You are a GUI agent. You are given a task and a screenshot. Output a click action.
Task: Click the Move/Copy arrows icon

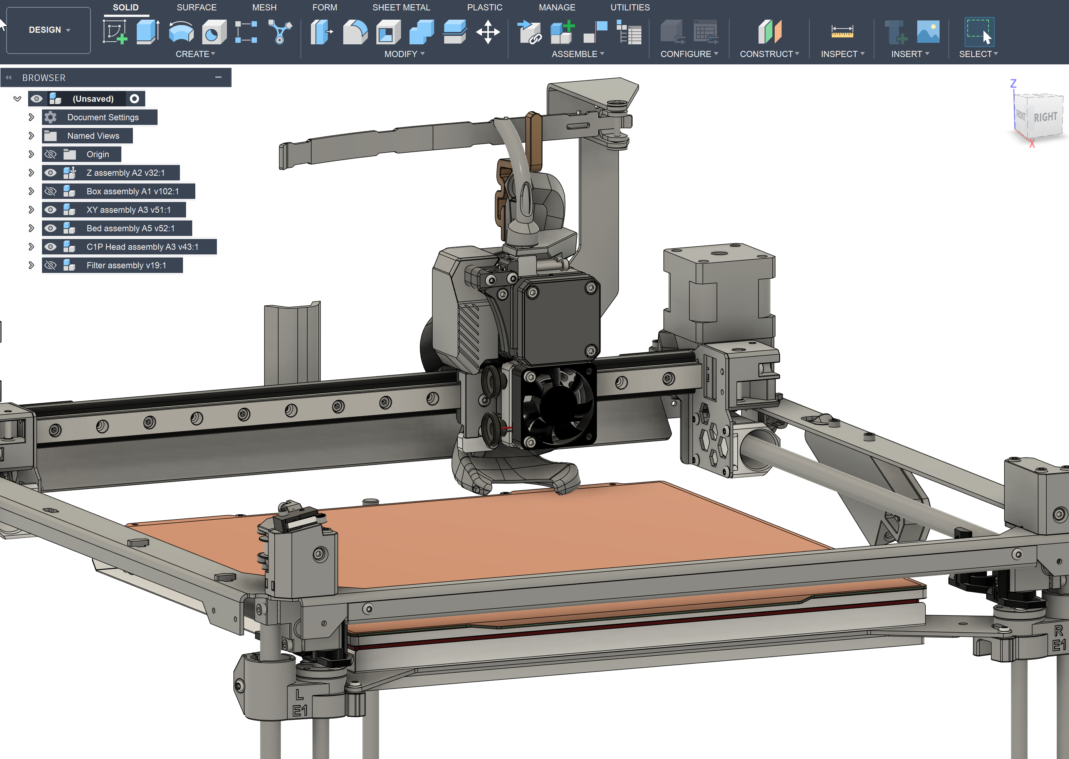pos(488,32)
